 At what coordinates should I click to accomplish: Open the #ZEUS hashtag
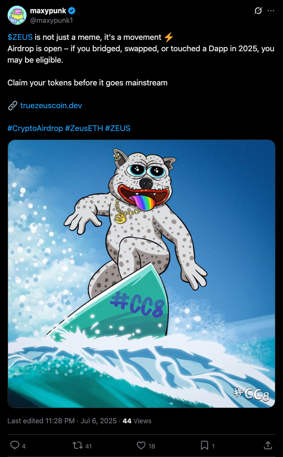point(118,128)
